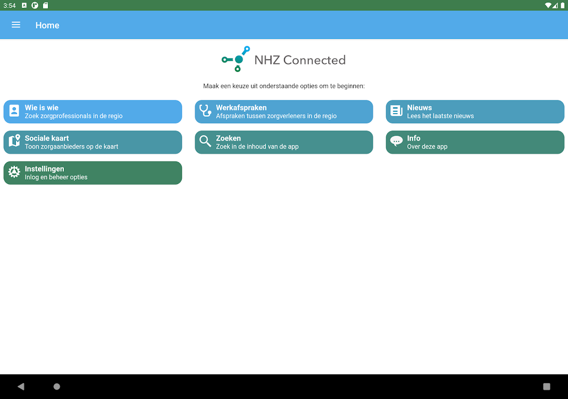The height and width of the screenshot is (399, 568).
Task: Open the hamburger navigation menu
Action: point(15,24)
